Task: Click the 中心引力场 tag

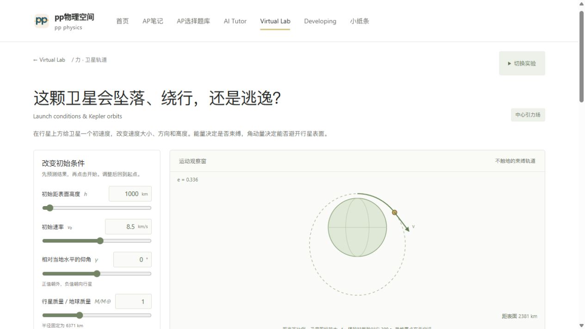Action: [x=528, y=115]
